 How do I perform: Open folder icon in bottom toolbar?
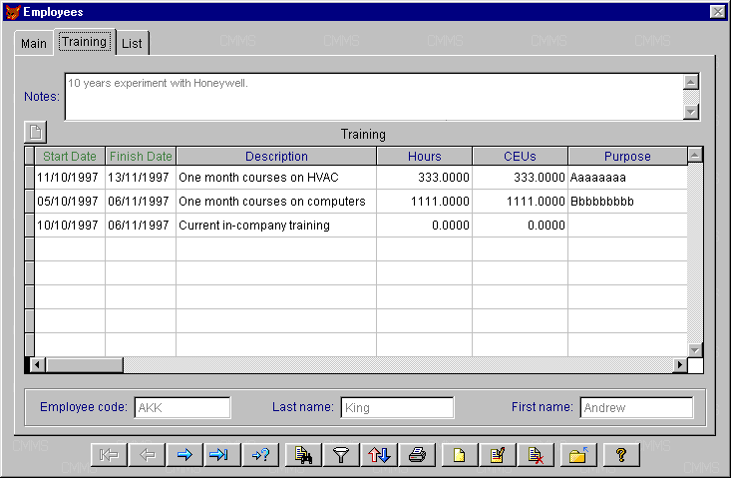point(576,455)
